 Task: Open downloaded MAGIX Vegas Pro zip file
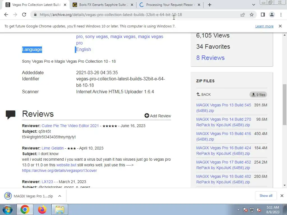point(29,196)
